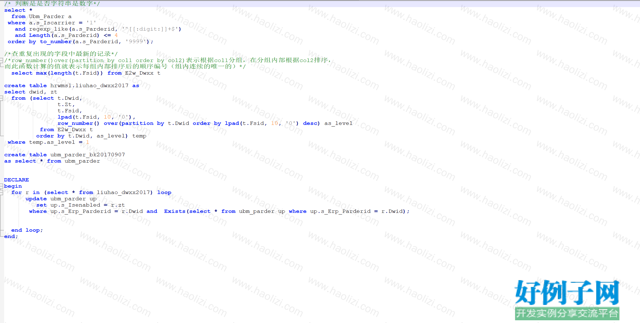This screenshot has width=640, height=323.
Task: Click 'regexp_like' function name
Action: (x=49, y=29)
